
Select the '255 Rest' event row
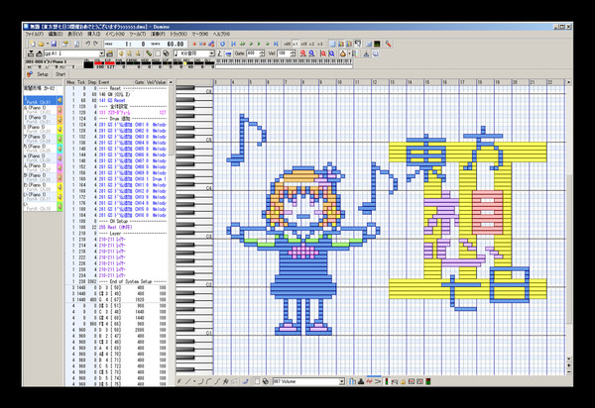tap(116, 228)
